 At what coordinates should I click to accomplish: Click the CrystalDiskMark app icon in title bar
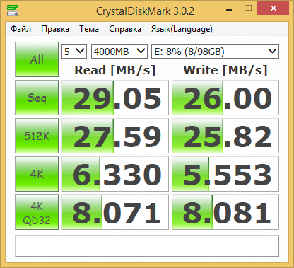tap(13, 11)
